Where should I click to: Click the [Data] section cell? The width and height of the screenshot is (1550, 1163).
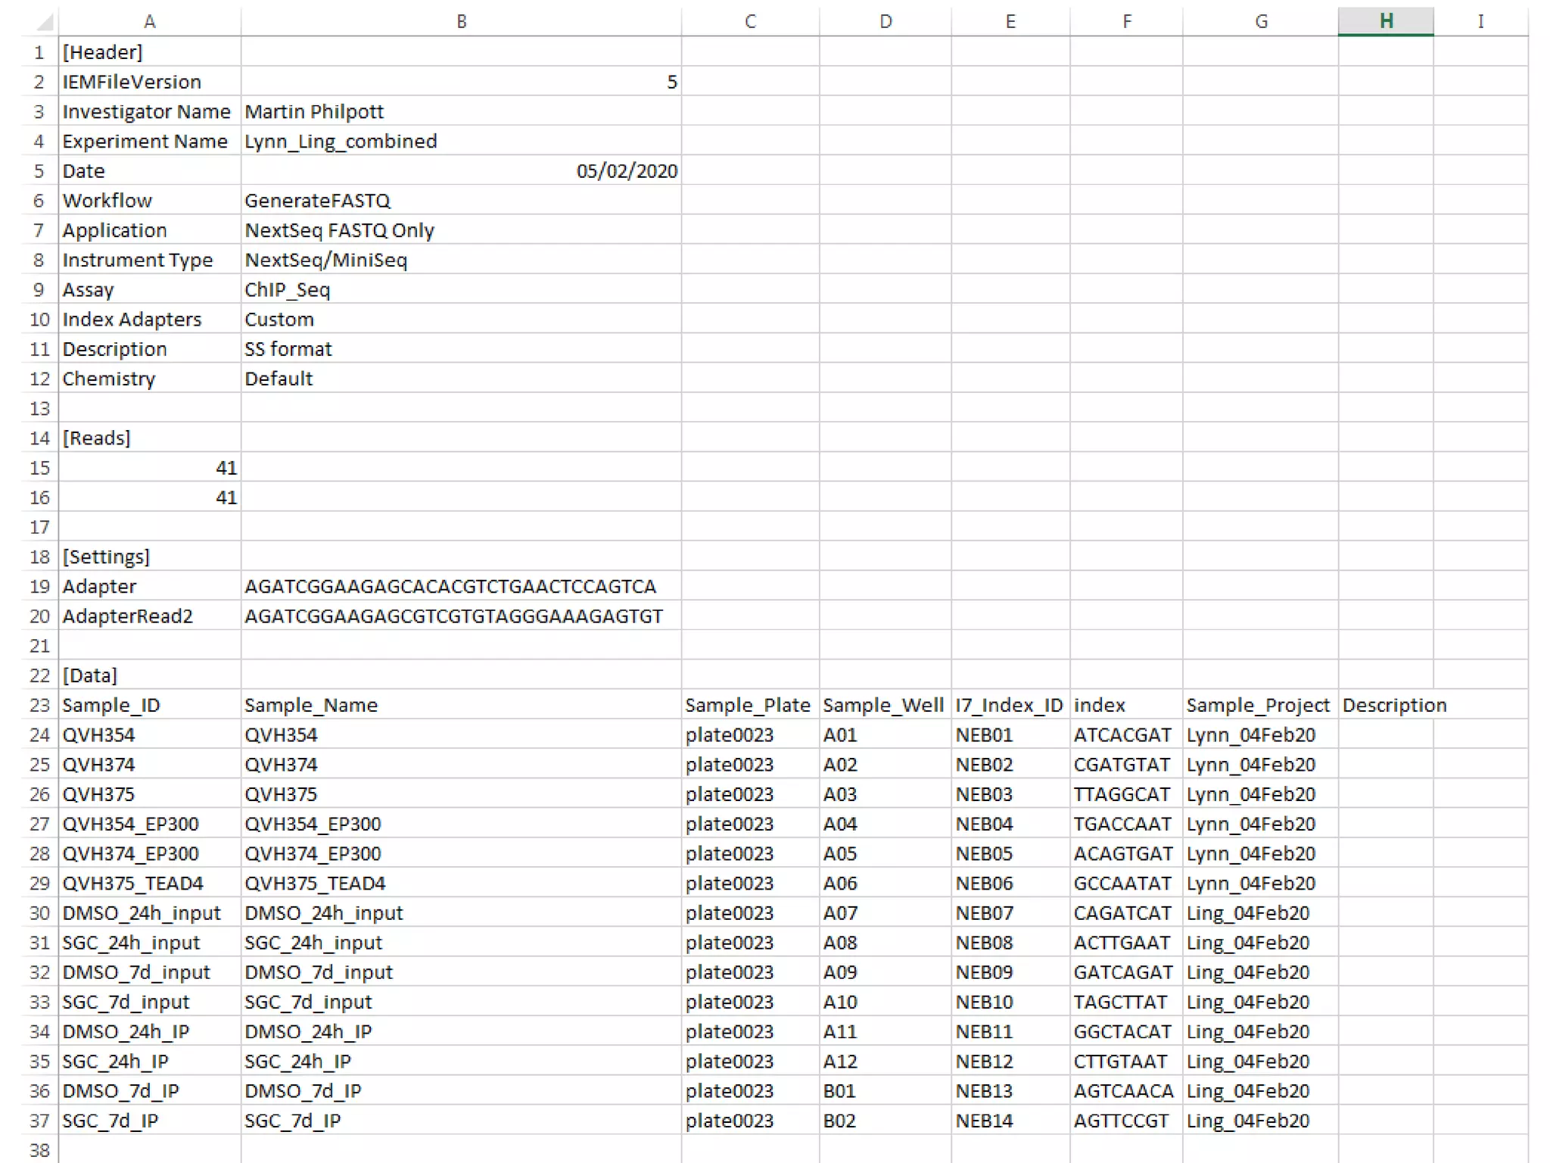(x=149, y=675)
